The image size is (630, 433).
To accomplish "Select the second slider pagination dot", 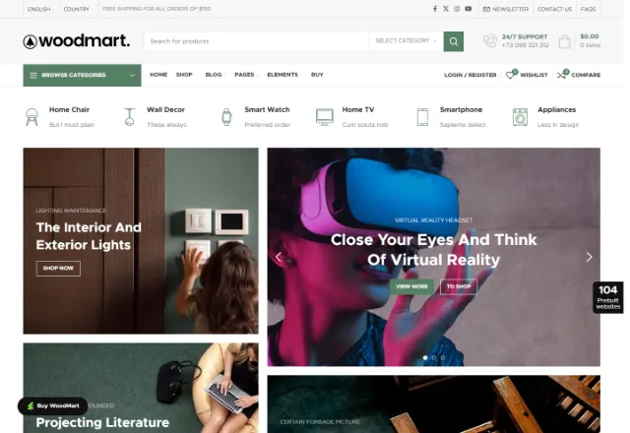I will pyautogui.click(x=434, y=357).
